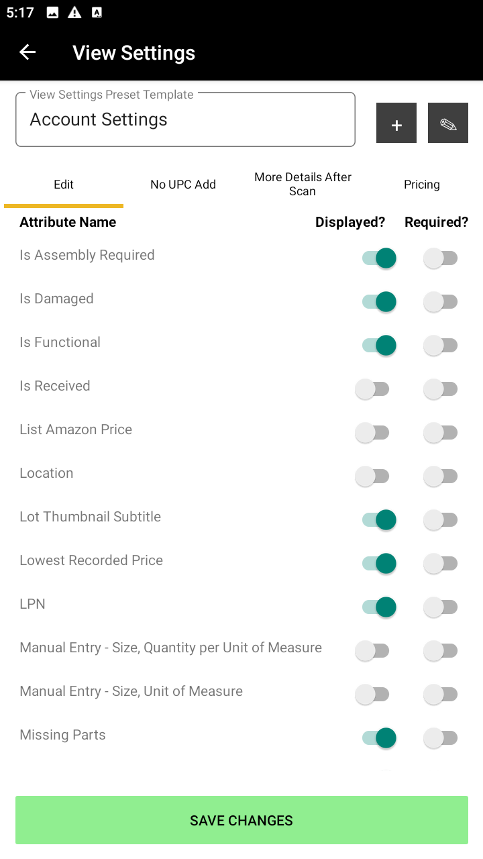Make Lowest Recorded Price required

(x=441, y=564)
